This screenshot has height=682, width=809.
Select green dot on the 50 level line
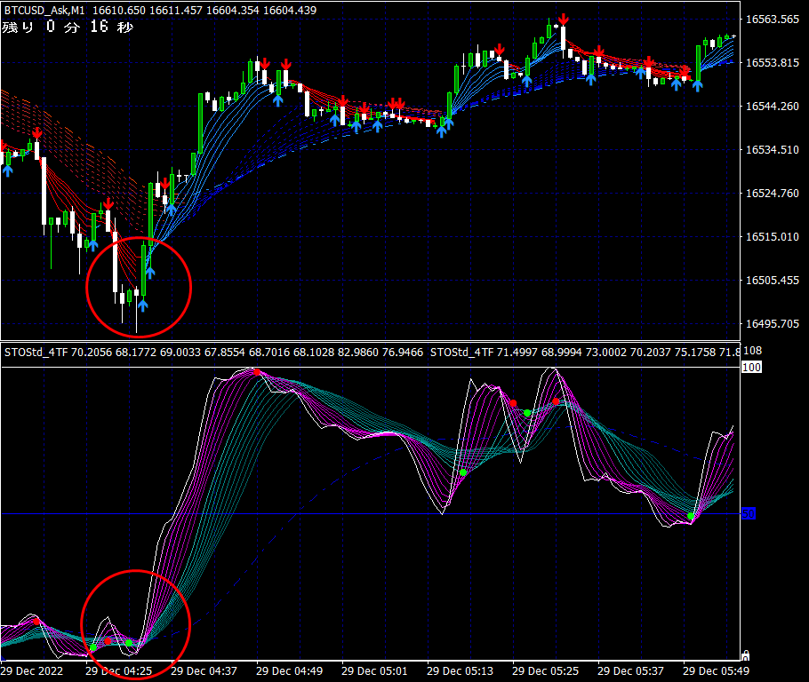(x=691, y=516)
